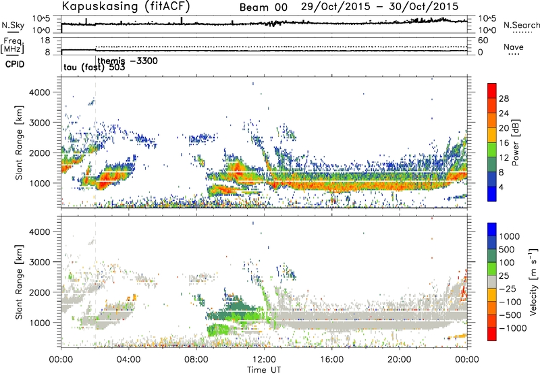Click the '4' power colorbar tick
This screenshot has height=374, width=540.
[501, 187]
